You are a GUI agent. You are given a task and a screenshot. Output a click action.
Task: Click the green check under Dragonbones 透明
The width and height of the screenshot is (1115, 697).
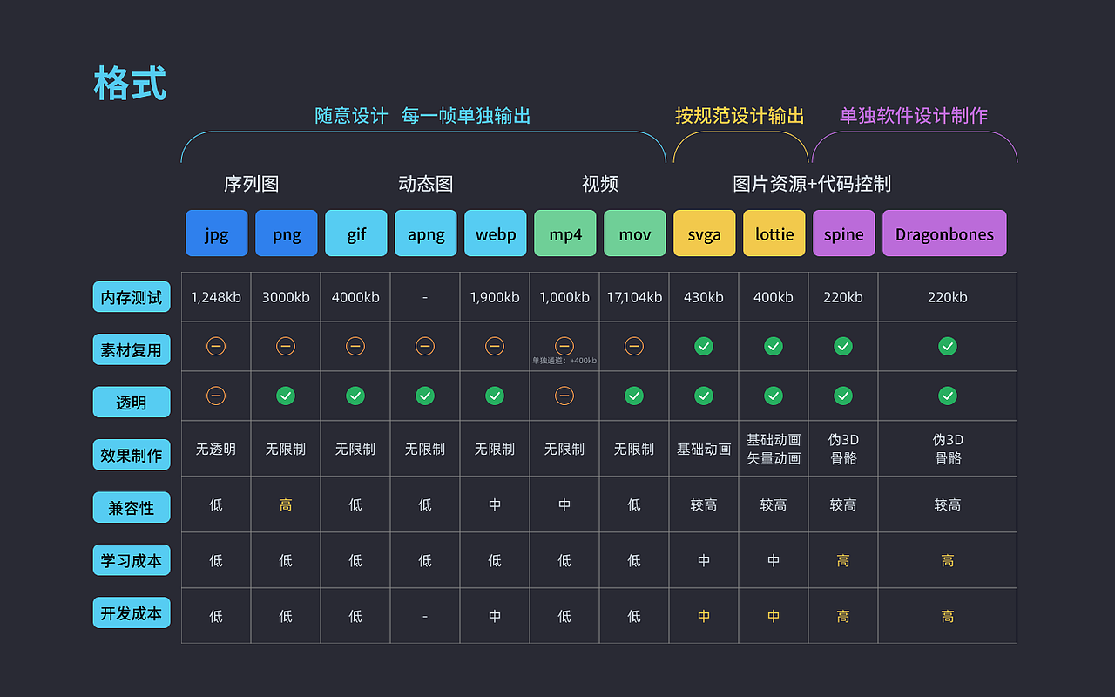948,396
